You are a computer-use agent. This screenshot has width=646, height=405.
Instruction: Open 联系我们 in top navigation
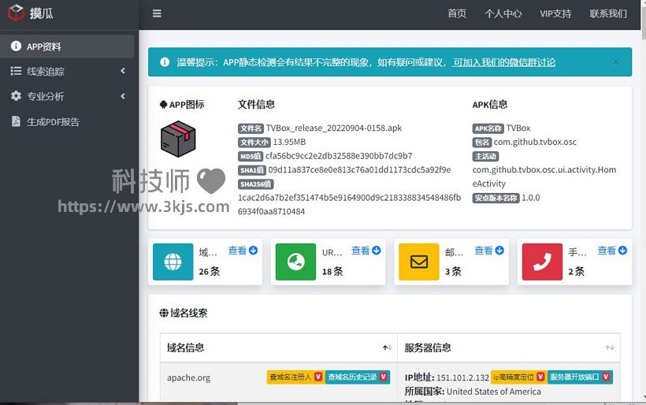(608, 13)
